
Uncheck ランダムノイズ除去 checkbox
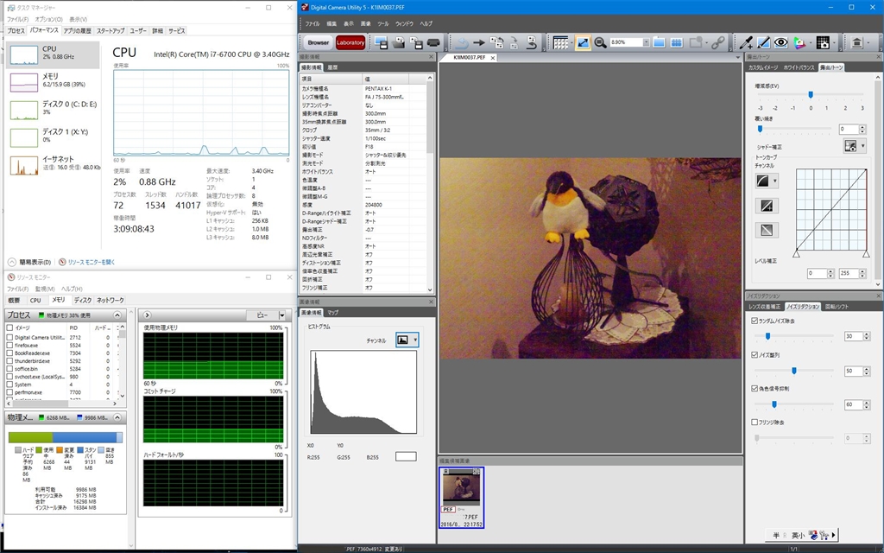(755, 321)
